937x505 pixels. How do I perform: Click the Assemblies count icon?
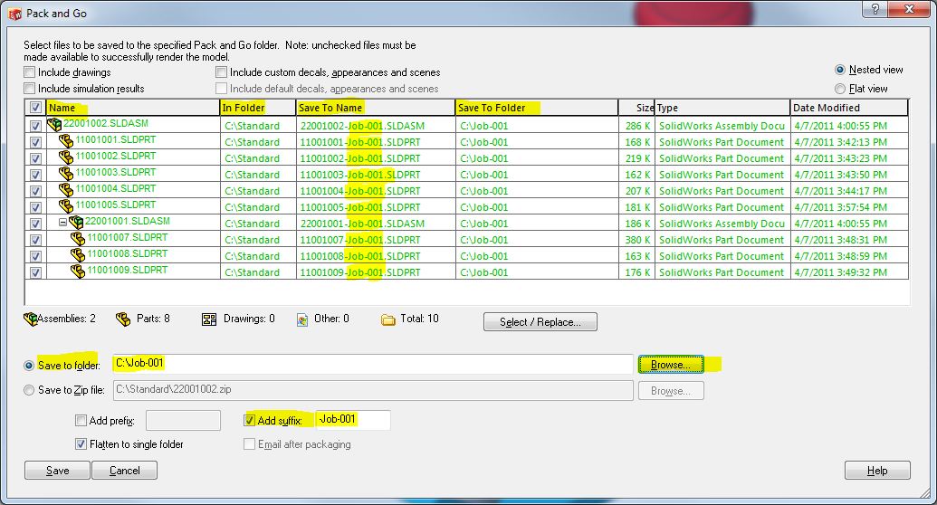click(x=31, y=319)
